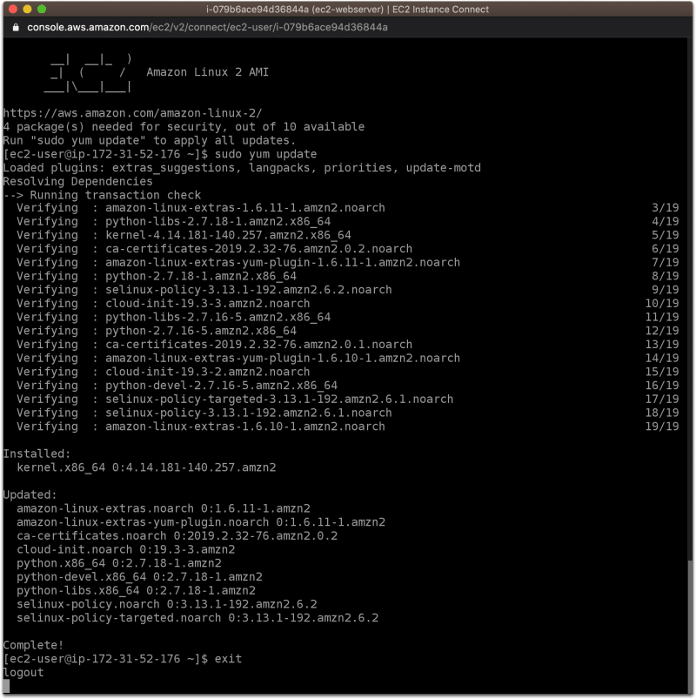Click '--> Running transaction check' line
The image size is (696, 699).
(102, 195)
